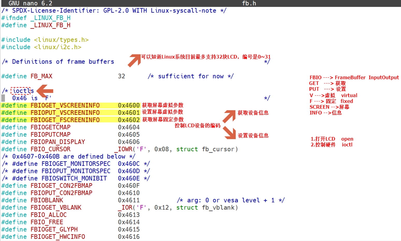The width and height of the screenshot is (401, 241).
Task: Click the value 0x4613
Action: coord(129,215)
